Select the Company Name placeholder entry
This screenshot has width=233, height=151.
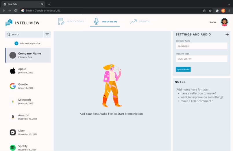28,55
